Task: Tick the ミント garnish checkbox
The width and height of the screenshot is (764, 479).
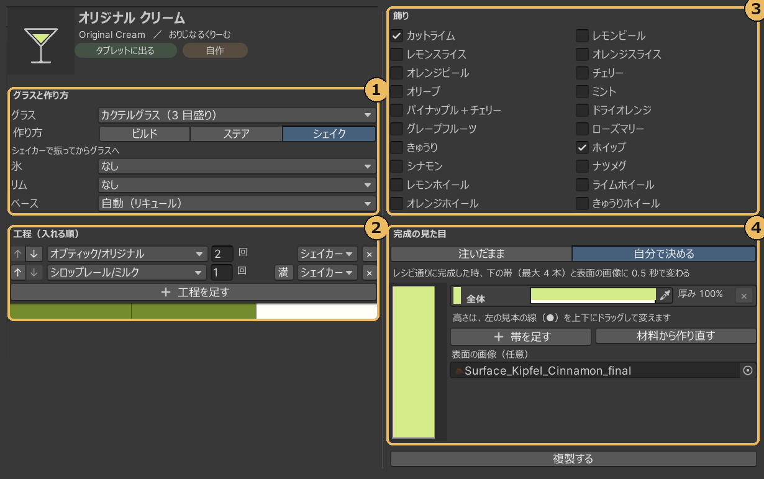Action: tap(582, 91)
